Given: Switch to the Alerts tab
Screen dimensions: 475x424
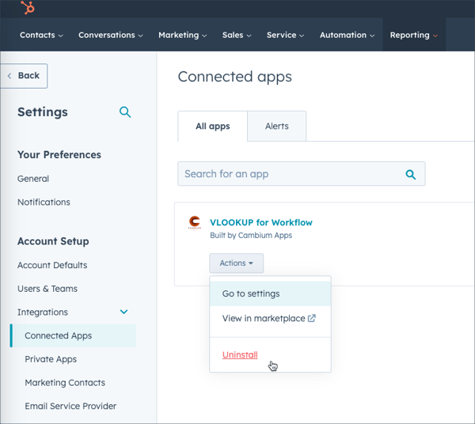Looking at the screenshot, I should (277, 127).
